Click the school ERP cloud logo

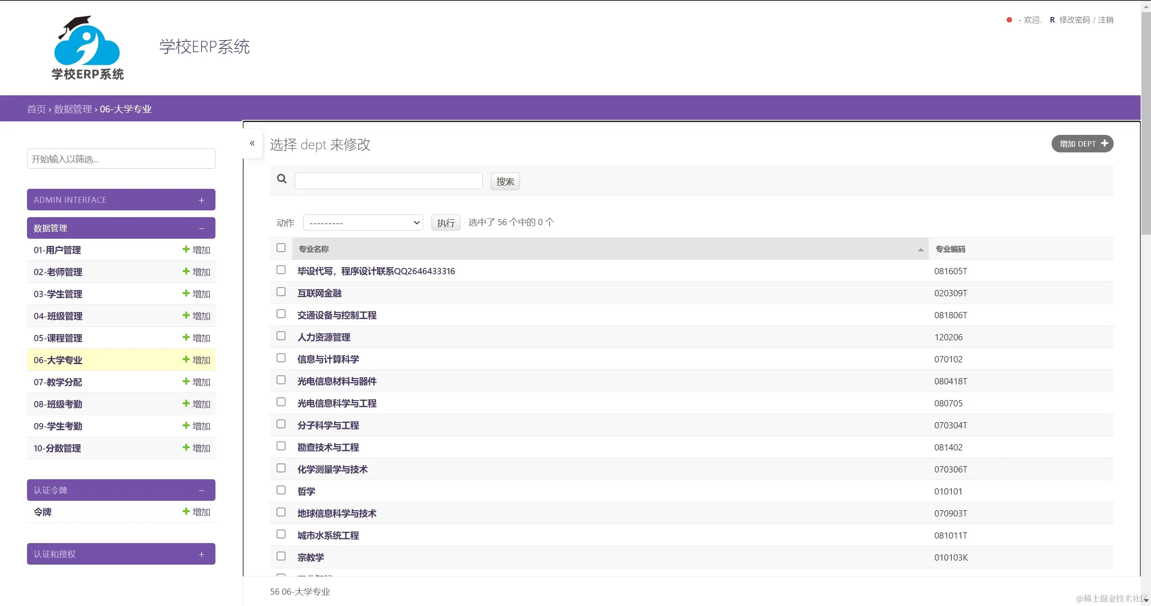click(x=87, y=48)
